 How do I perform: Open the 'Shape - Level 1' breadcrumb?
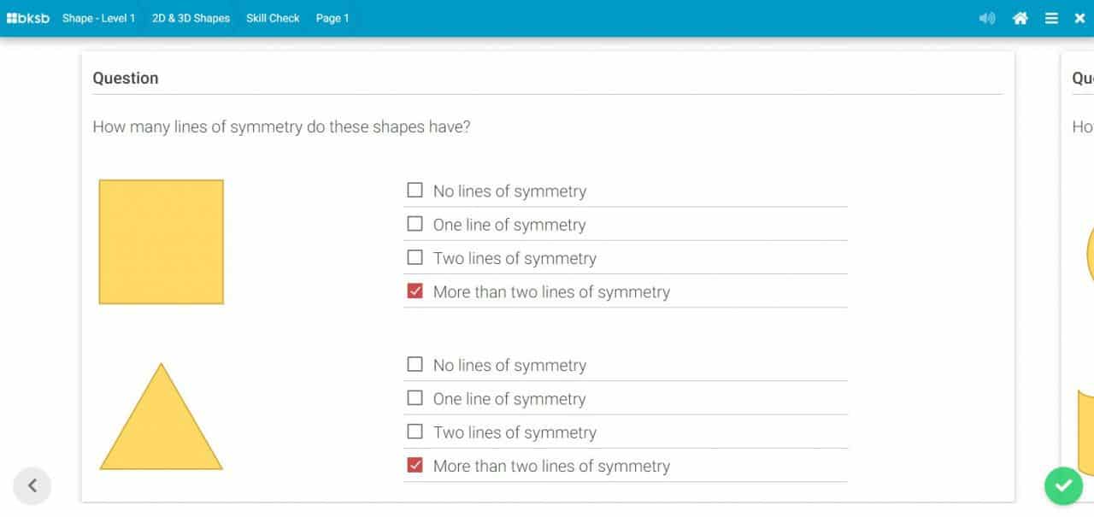point(98,18)
